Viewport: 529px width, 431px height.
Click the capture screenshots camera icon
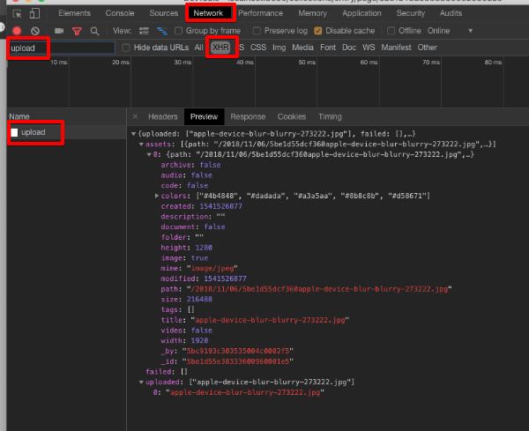coord(59,31)
